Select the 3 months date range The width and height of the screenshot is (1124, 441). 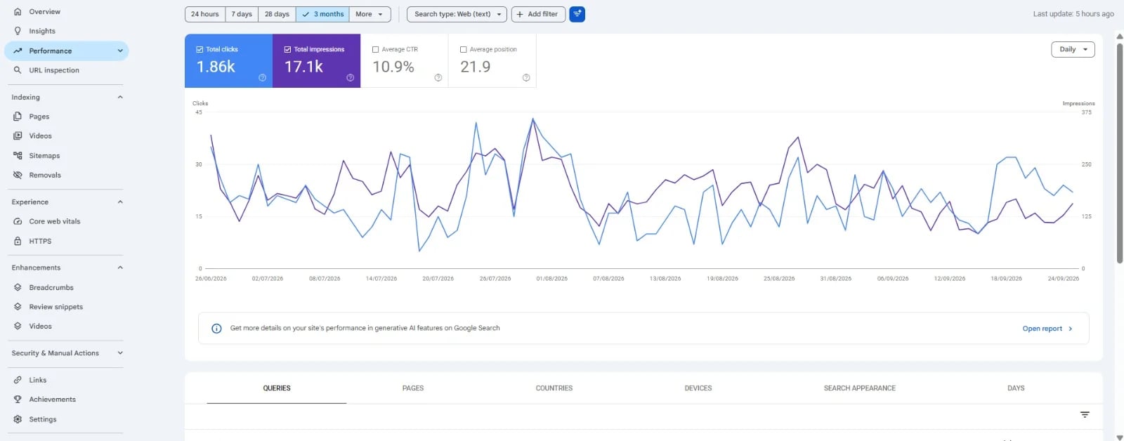322,14
